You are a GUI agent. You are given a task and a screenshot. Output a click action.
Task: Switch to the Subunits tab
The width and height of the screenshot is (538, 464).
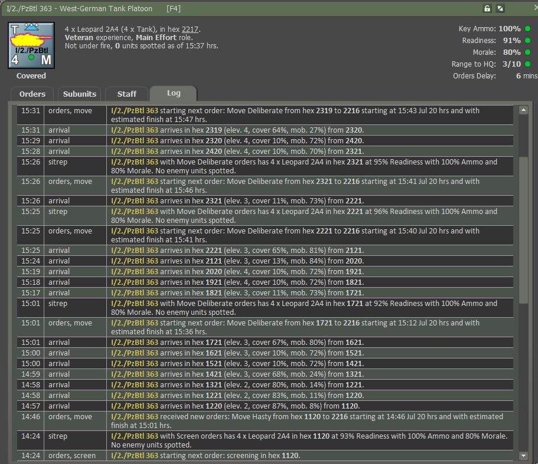point(80,94)
